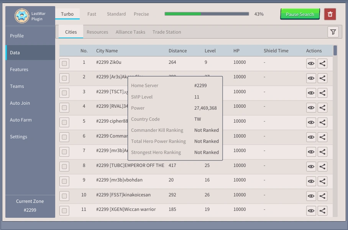Click share icon in row 2
Screen dimensions: 348x230
[x=322, y=78]
